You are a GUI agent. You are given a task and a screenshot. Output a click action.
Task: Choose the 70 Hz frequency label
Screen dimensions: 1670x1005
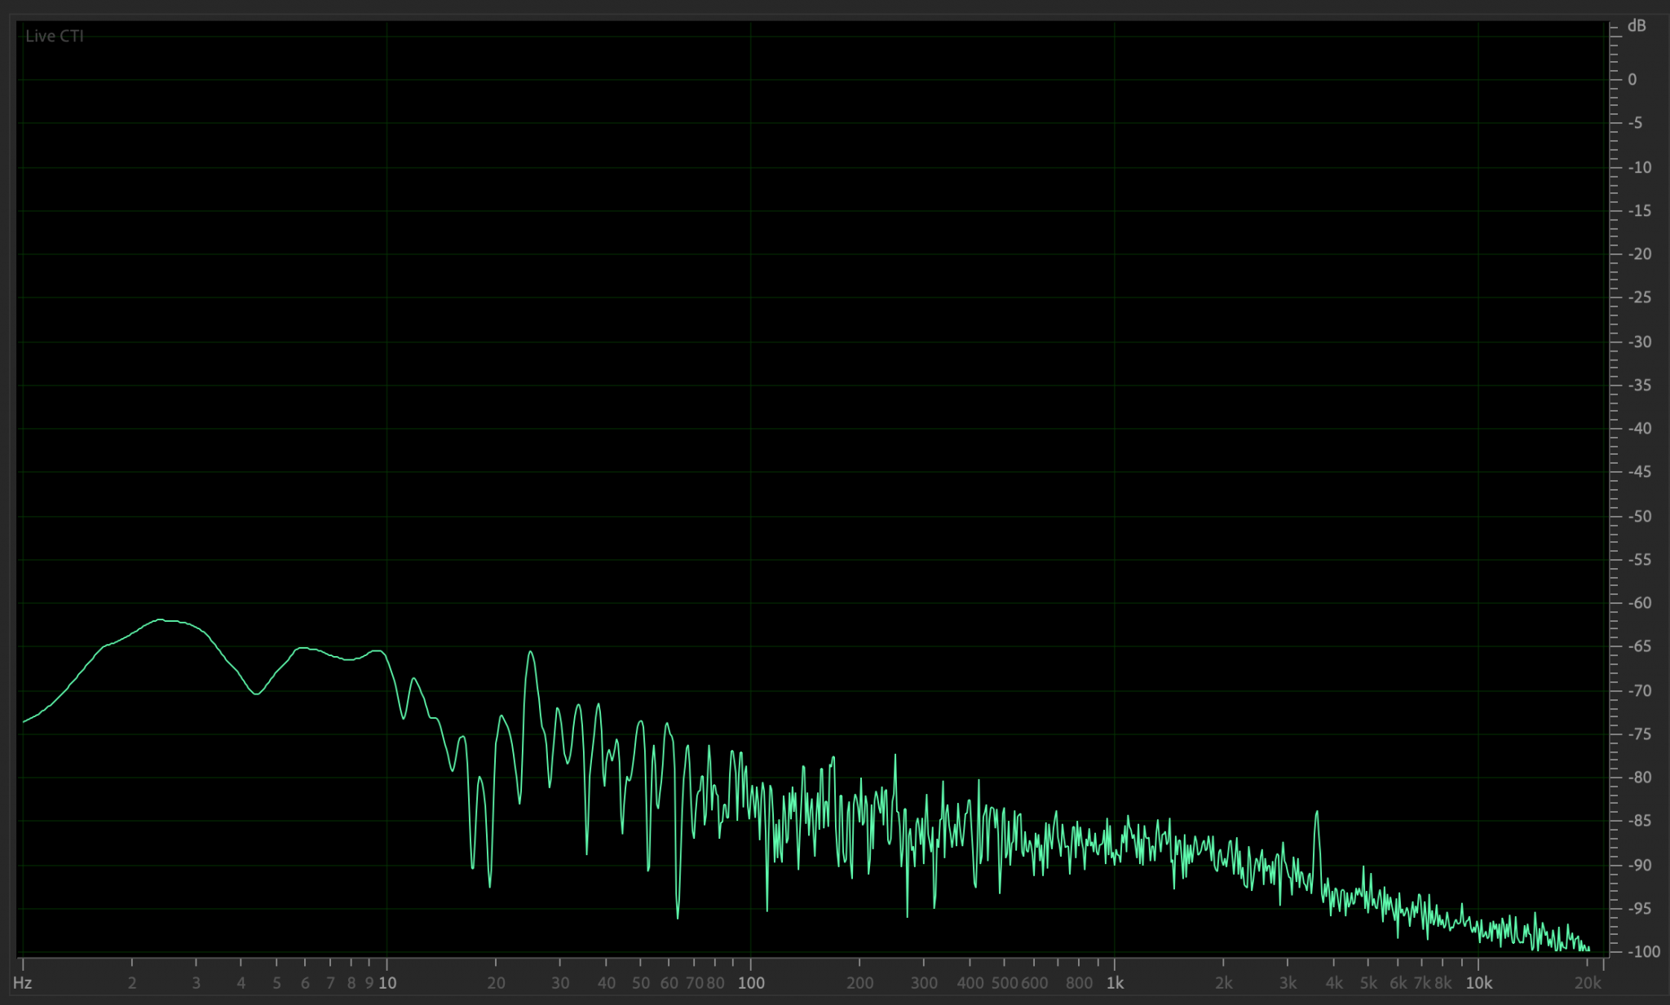pyautogui.click(x=695, y=983)
